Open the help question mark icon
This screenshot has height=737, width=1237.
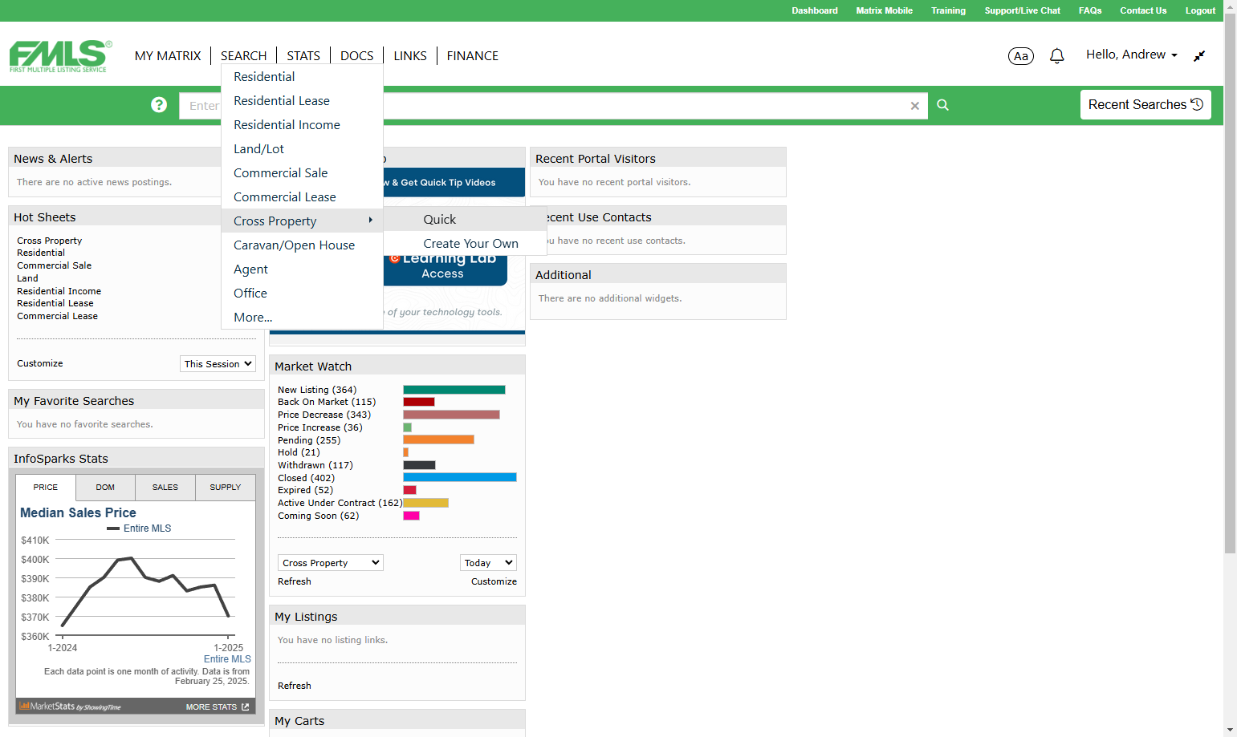(x=159, y=105)
